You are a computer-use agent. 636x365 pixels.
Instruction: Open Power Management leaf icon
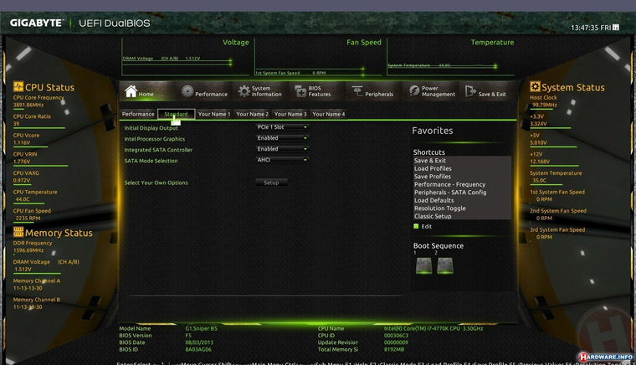(x=414, y=91)
